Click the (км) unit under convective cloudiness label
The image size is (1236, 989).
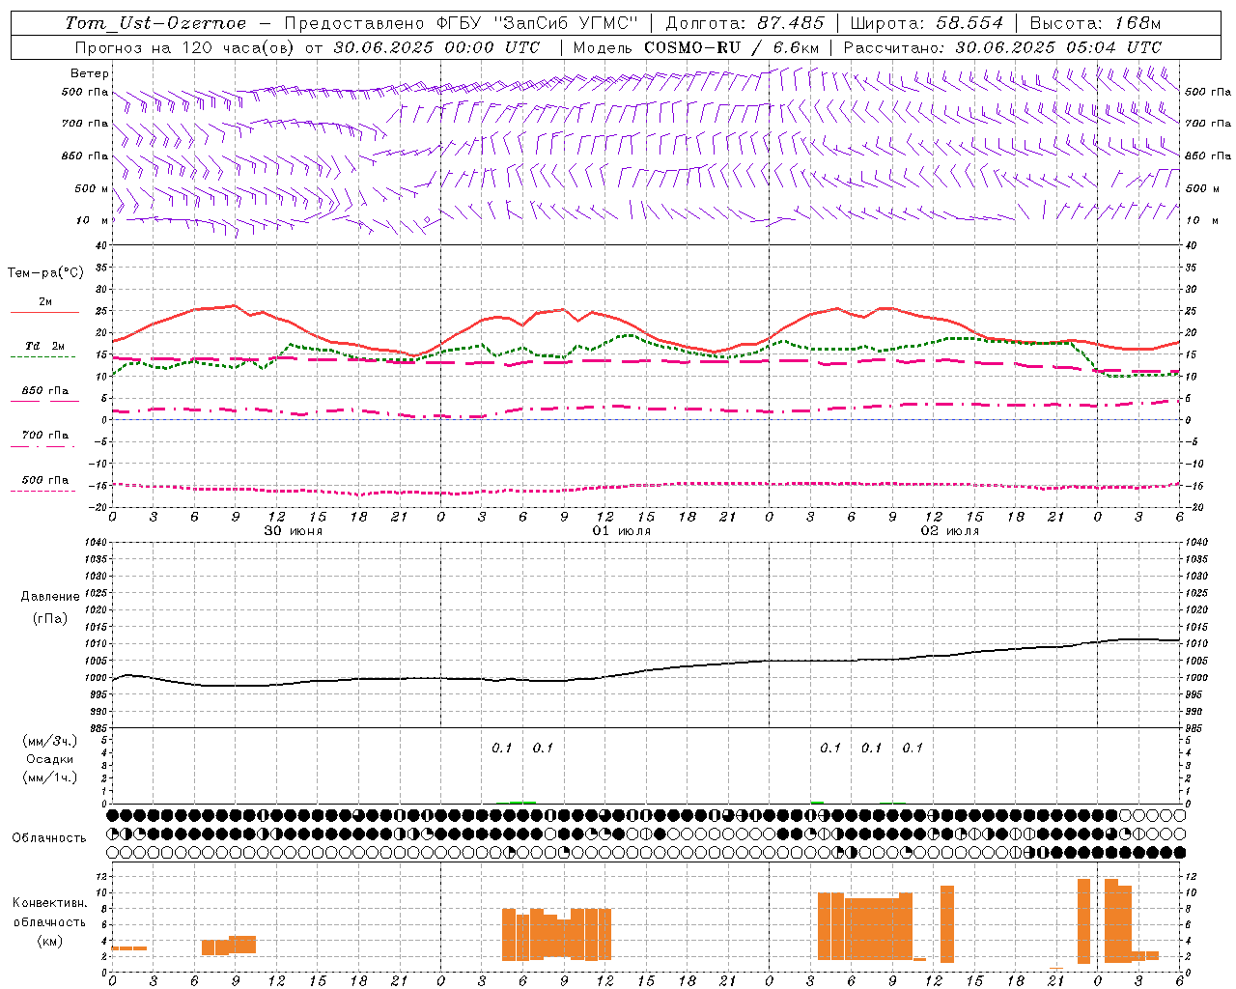49,941
